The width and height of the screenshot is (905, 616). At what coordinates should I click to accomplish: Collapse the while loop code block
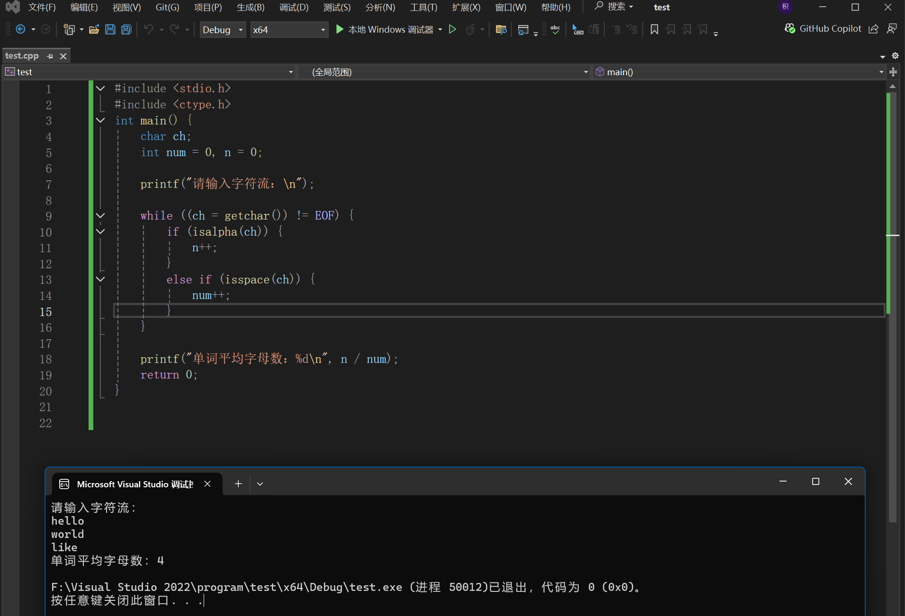pyautogui.click(x=100, y=215)
